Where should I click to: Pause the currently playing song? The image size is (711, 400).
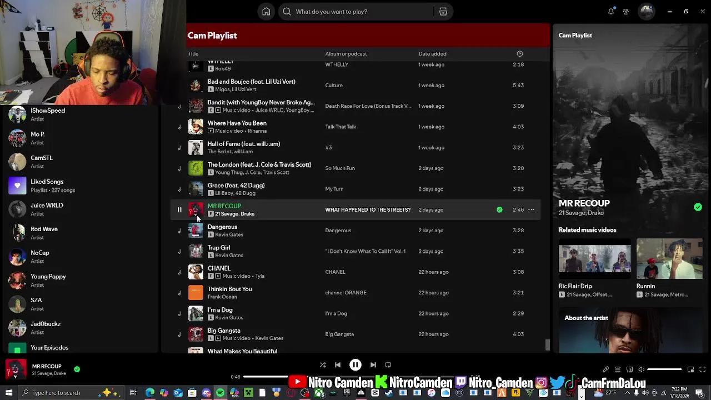pyautogui.click(x=355, y=365)
